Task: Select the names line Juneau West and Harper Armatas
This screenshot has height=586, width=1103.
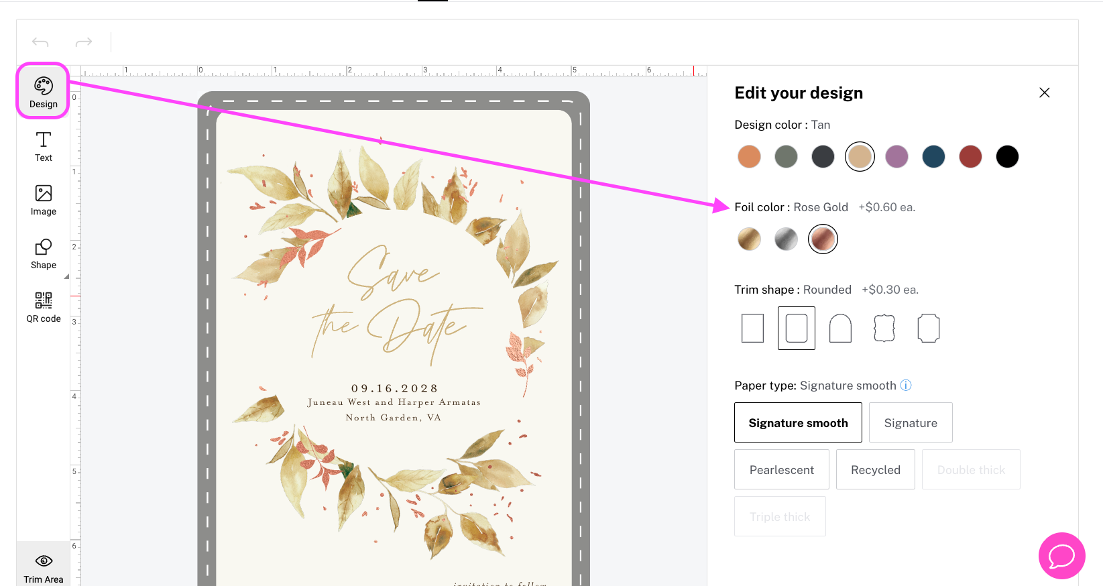Action: (394, 402)
